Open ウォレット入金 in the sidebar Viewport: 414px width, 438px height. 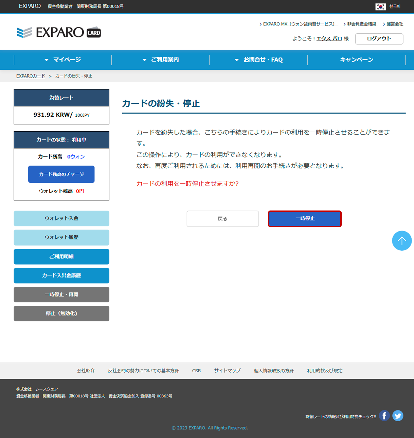pos(61,218)
